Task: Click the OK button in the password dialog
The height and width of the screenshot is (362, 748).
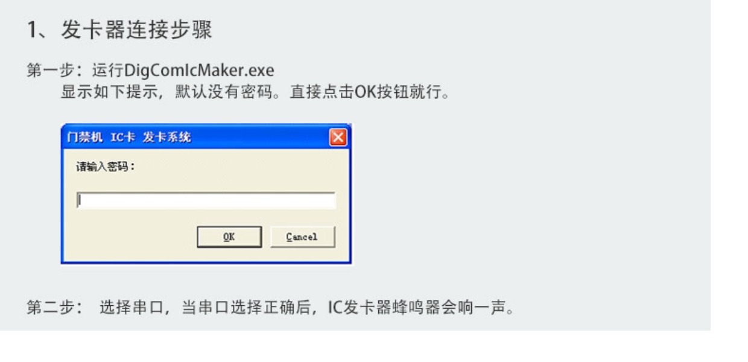Action: point(230,237)
